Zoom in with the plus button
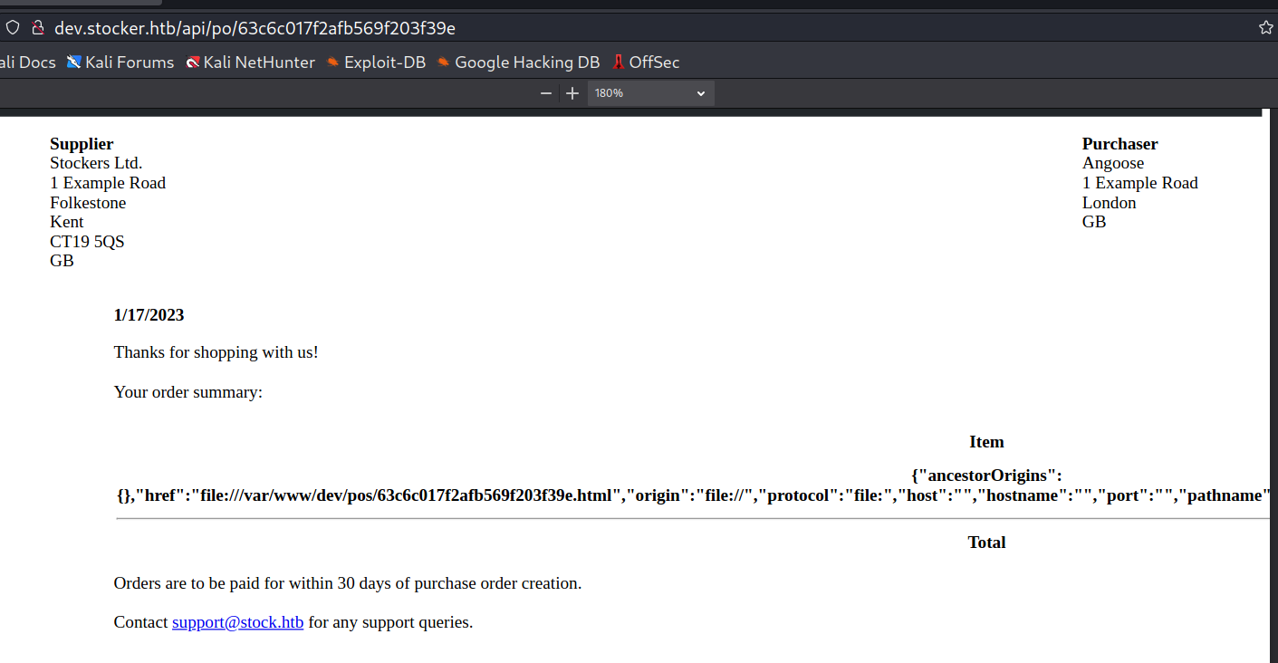 (x=572, y=93)
